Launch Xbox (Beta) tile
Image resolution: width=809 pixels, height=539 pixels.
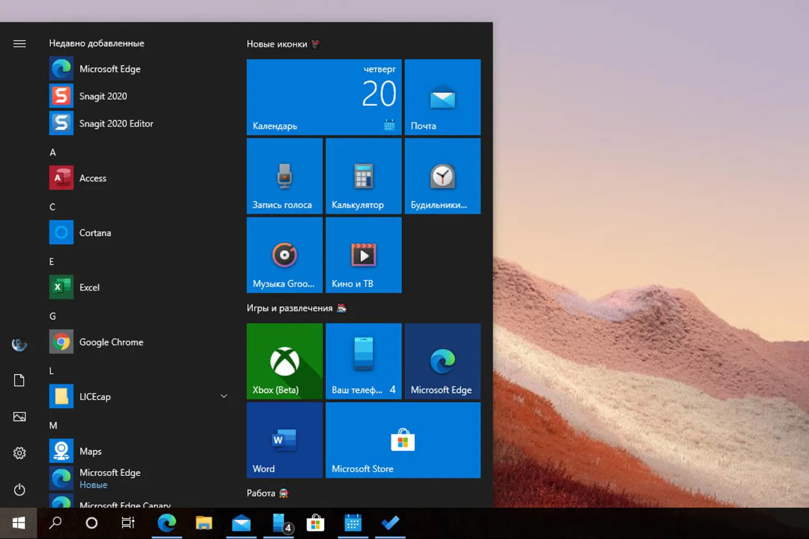(284, 361)
